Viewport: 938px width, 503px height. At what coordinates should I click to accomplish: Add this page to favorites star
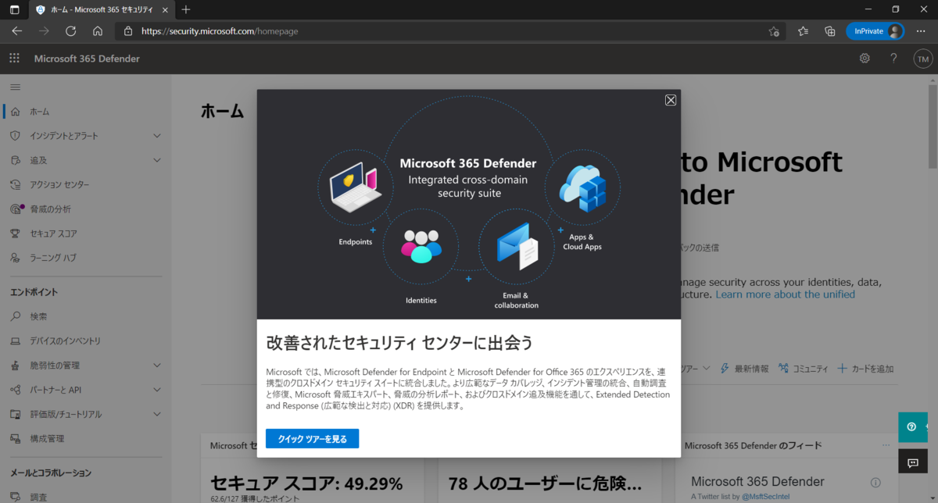(x=774, y=31)
